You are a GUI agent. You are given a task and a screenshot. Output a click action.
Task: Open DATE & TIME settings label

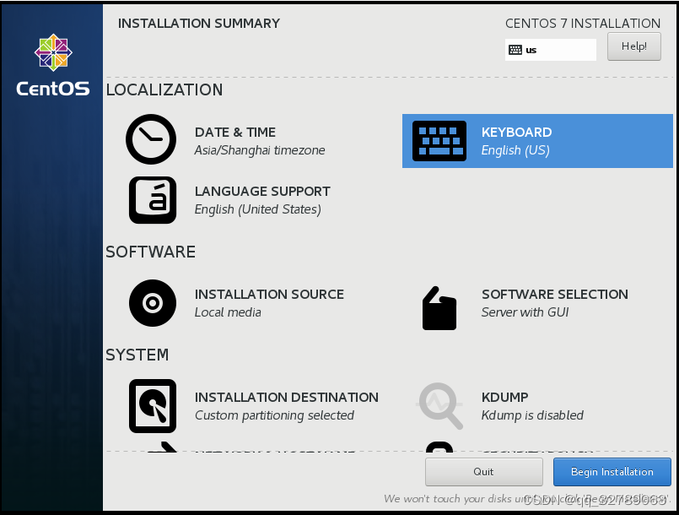[x=235, y=133]
